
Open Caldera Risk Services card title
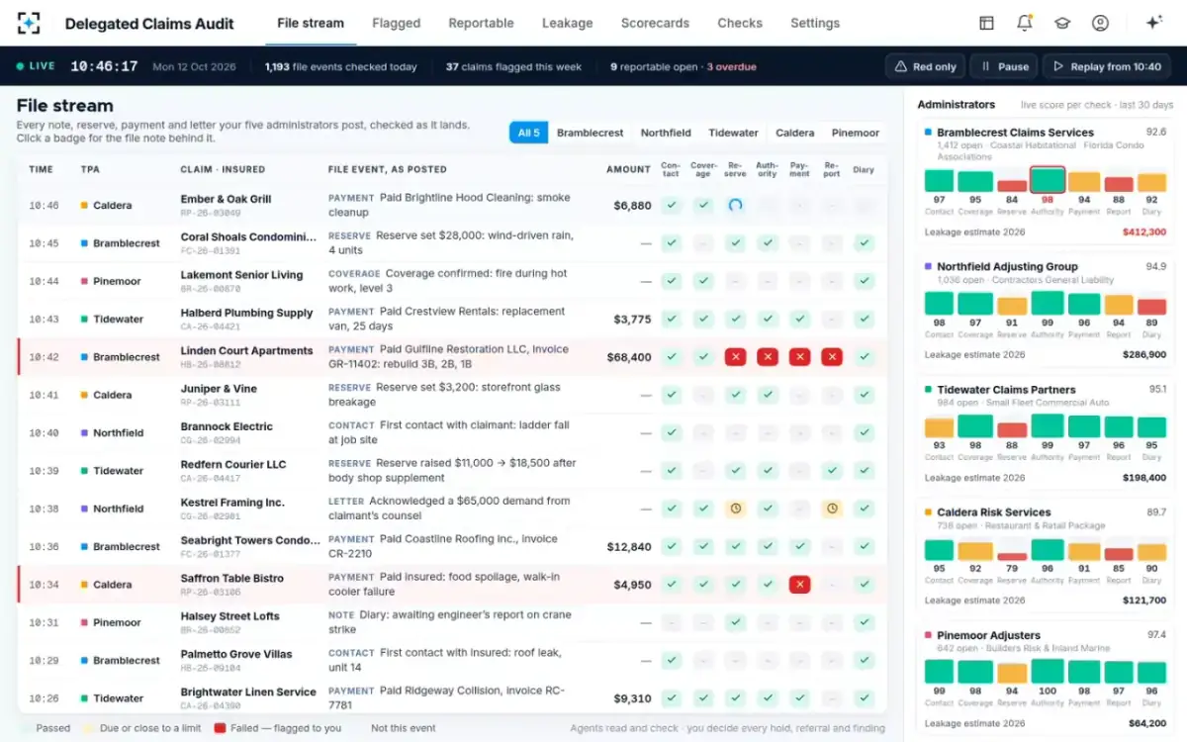coord(993,512)
